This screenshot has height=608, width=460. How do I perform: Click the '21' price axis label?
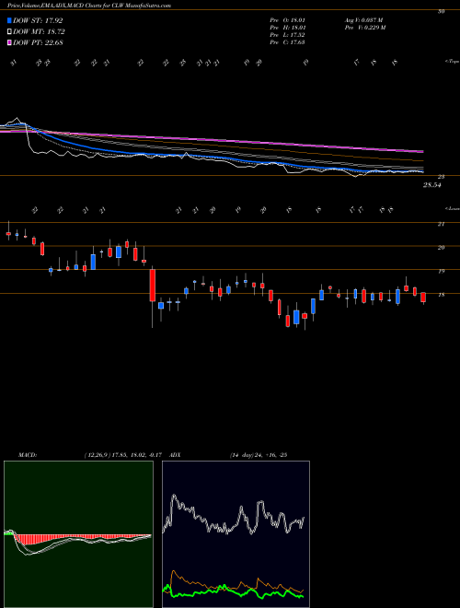coord(441,224)
